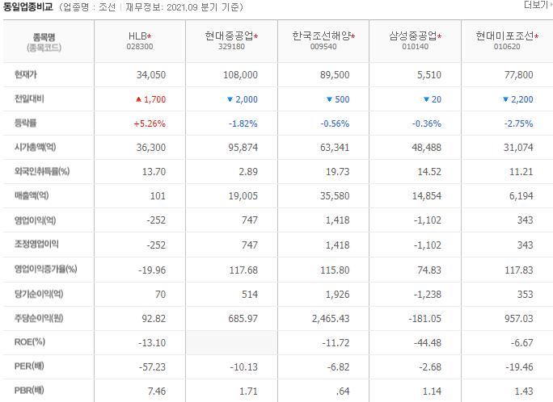553x402 pixels.
Task: Click foreign ownership value 19.73
Action: click(x=337, y=172)
